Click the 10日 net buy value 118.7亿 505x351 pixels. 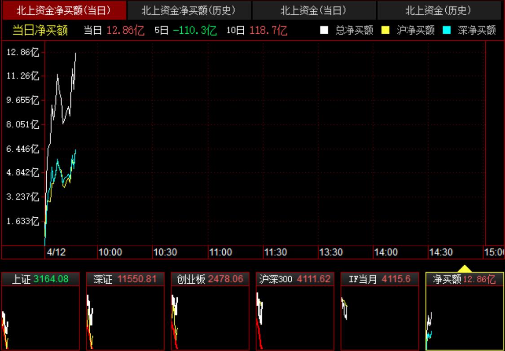(x=269, y=31)
